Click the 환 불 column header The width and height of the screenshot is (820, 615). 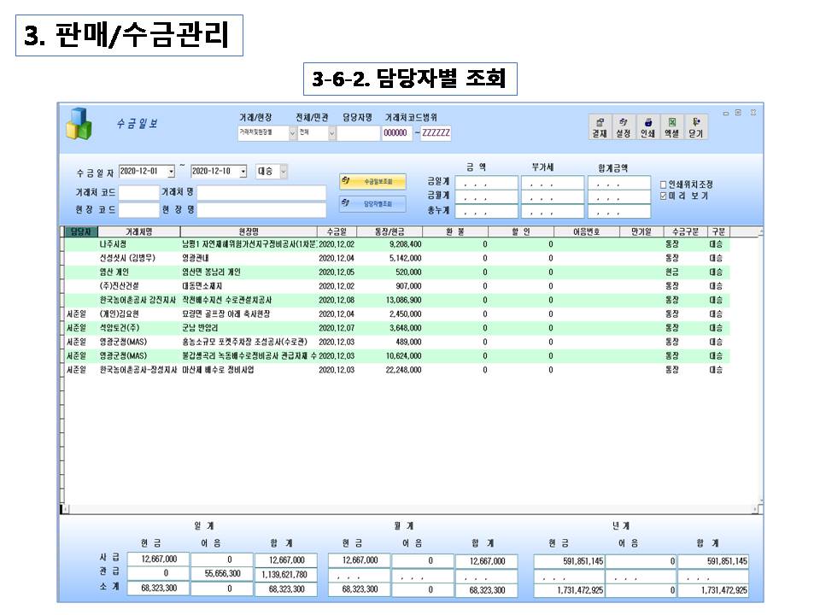[455, 231]
